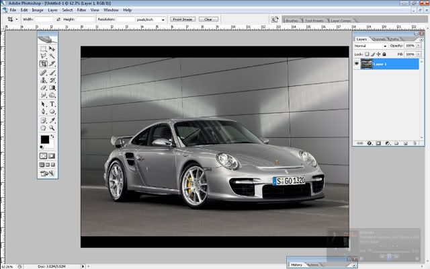Select the Path Selection tool
This screenshot has width=430, height=269.
point(43,104)
